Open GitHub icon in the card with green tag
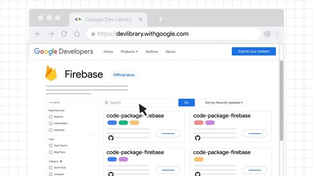This screenshot has width=313, height=176. (111, 138)
